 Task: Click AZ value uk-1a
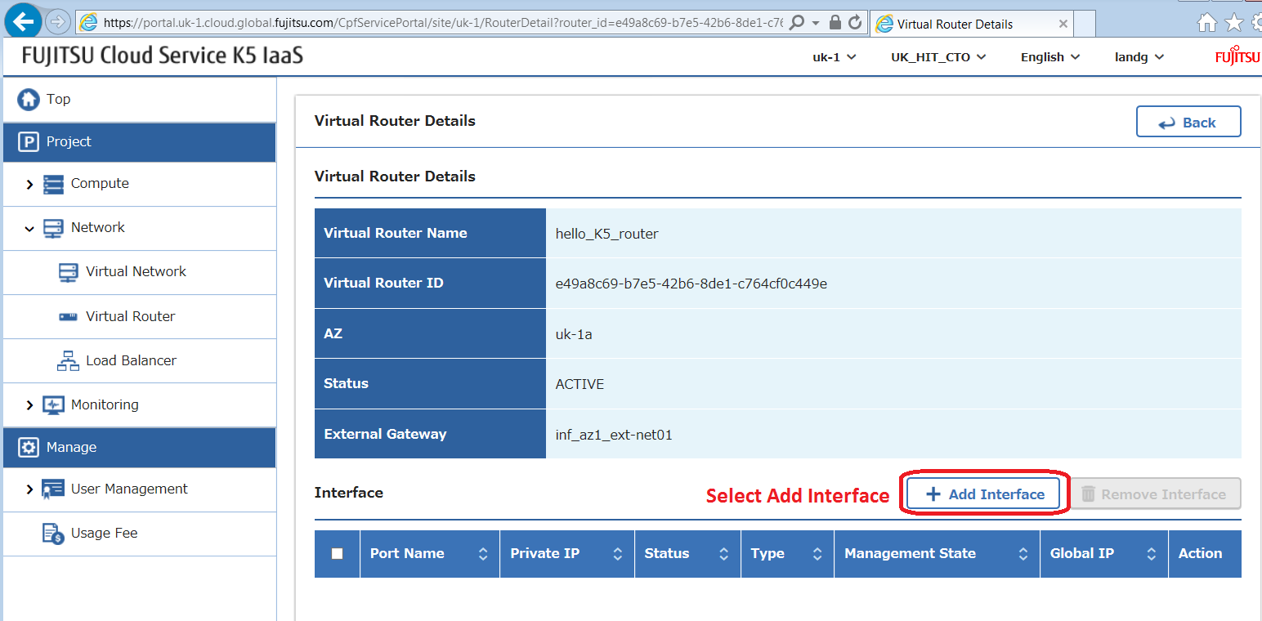pyautogui.click(x=573, y=334)
